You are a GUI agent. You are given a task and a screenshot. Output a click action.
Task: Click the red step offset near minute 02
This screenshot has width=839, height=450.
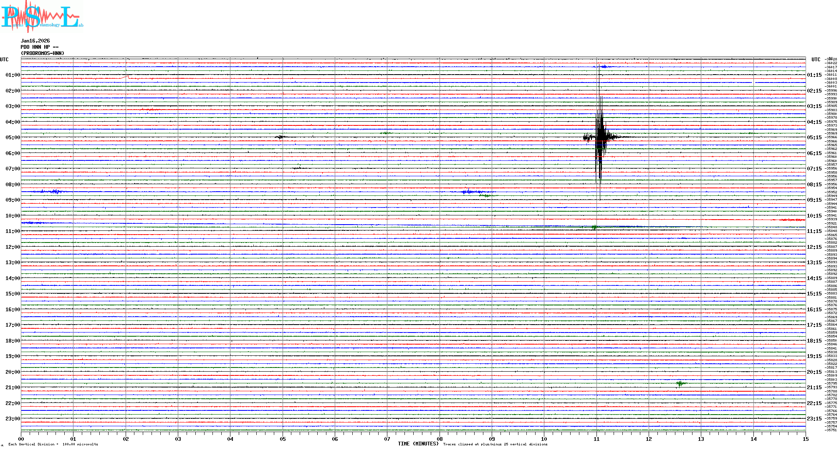[125, 77]
